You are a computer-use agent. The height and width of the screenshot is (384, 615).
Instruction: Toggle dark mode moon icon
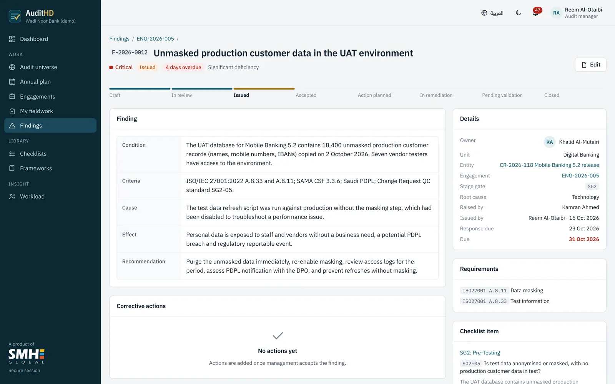[x=519, y=13]
